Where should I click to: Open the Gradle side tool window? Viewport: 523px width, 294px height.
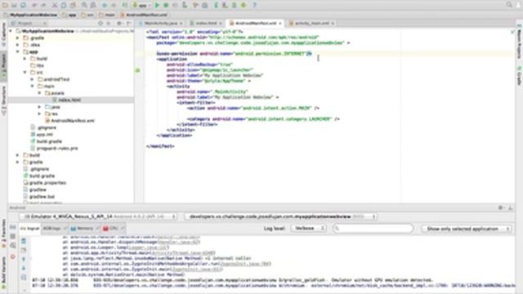point(519,75)
